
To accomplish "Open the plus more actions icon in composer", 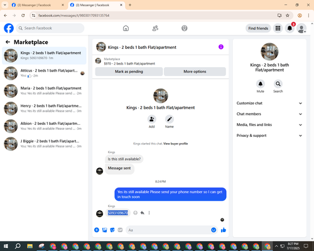I will (97, 230).
